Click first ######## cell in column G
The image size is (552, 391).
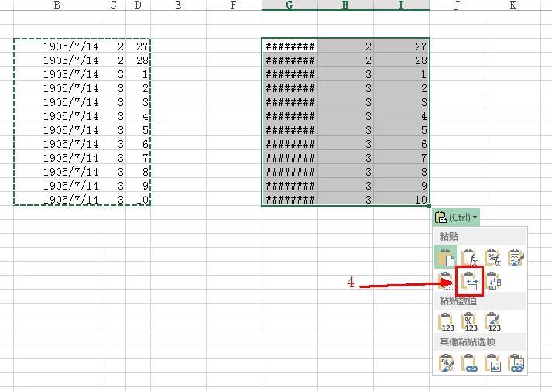click(290, 46)
